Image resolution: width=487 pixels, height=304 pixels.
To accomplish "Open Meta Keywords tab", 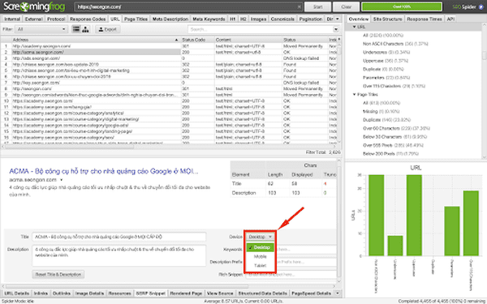I will tap(209, 19).
